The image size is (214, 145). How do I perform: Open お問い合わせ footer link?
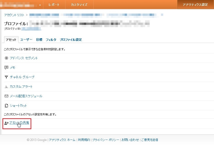coord(130,140)
